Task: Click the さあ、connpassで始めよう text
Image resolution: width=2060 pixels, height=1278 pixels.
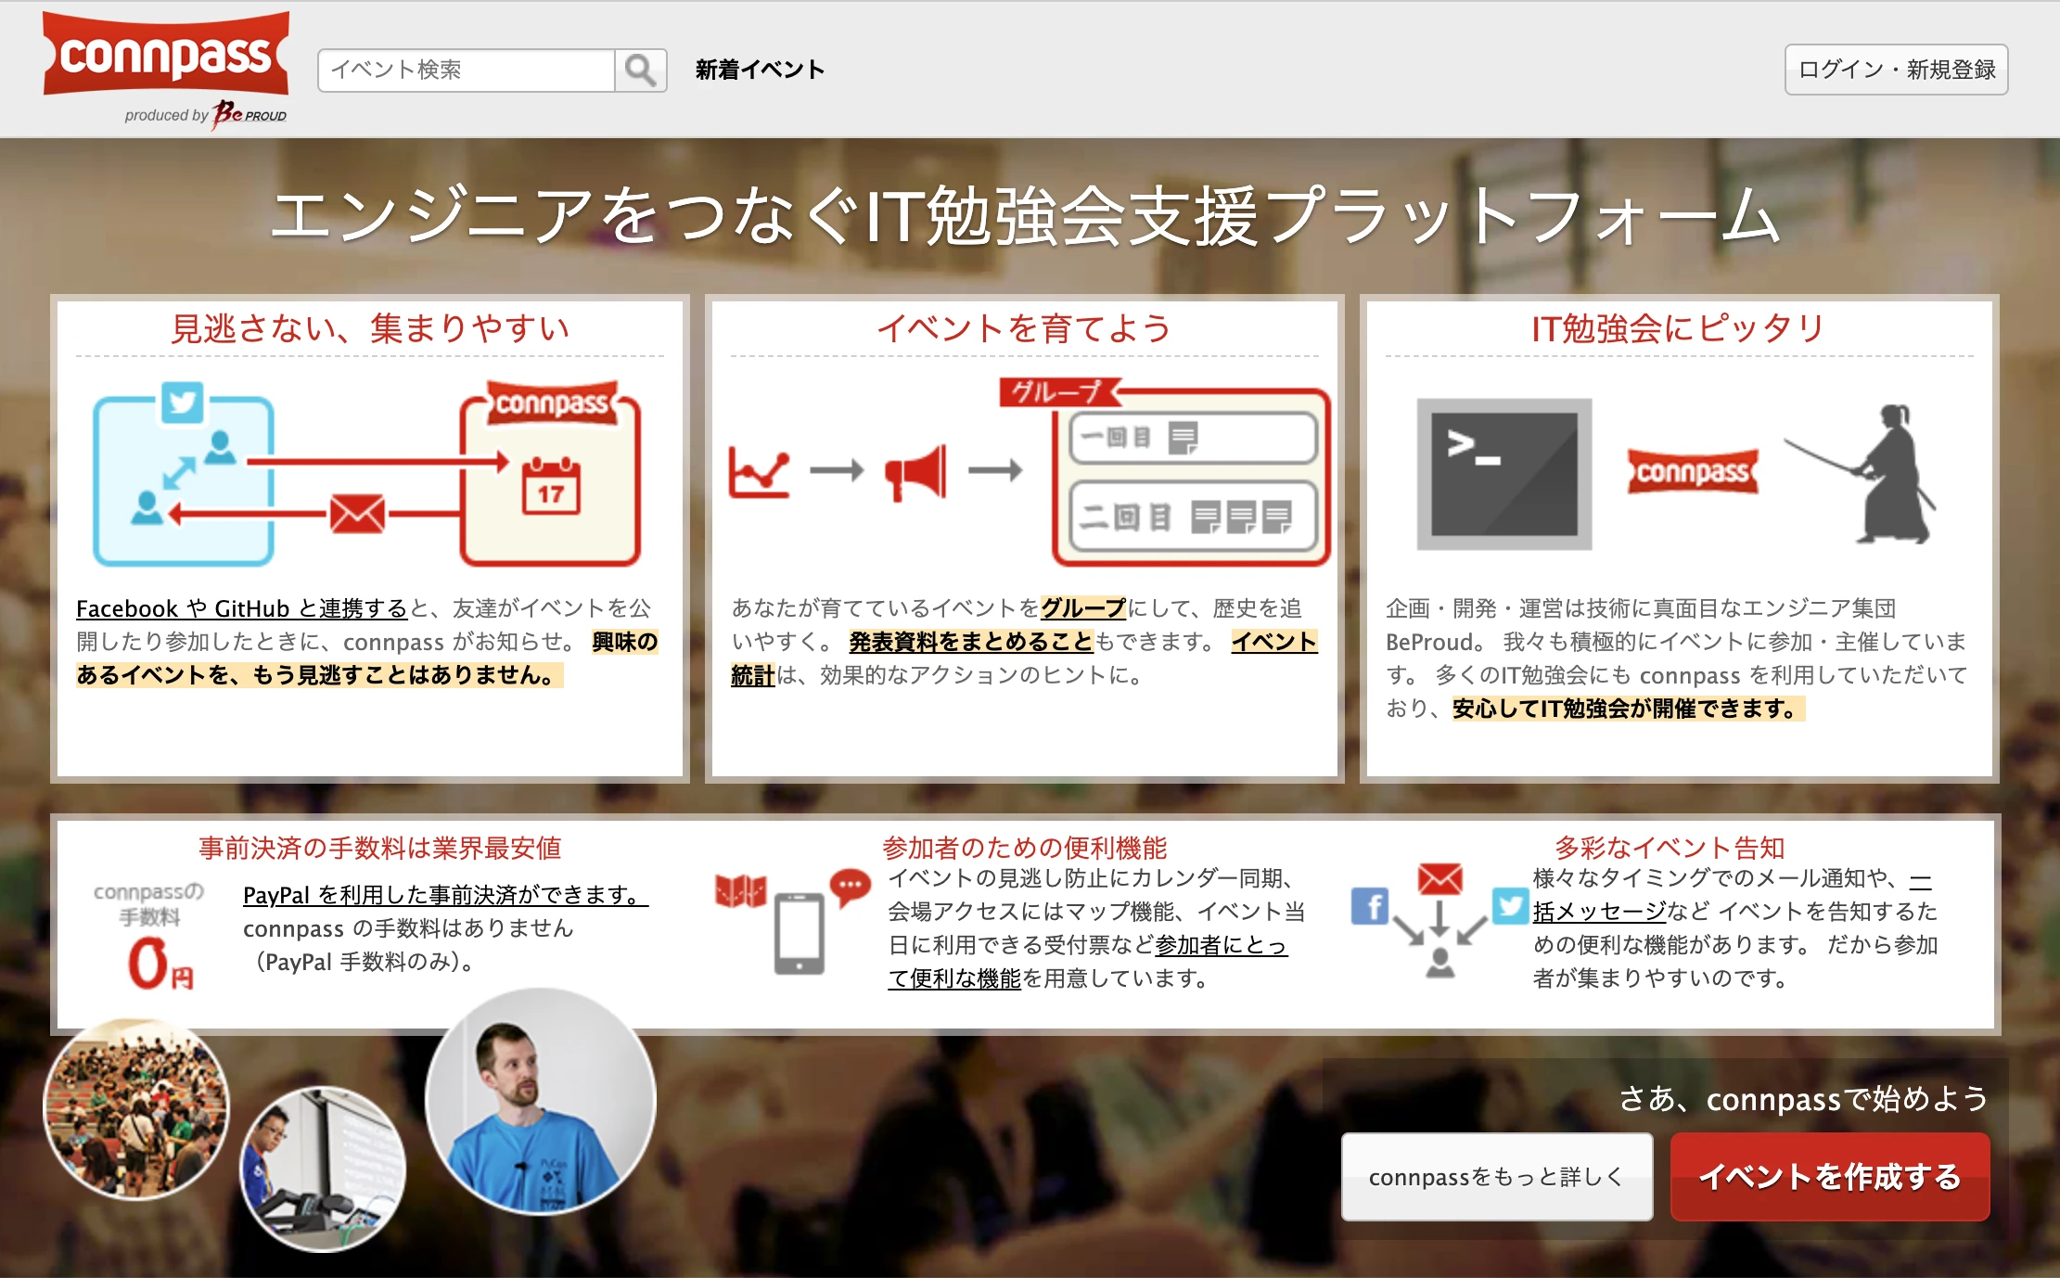Action: 1803,1099
